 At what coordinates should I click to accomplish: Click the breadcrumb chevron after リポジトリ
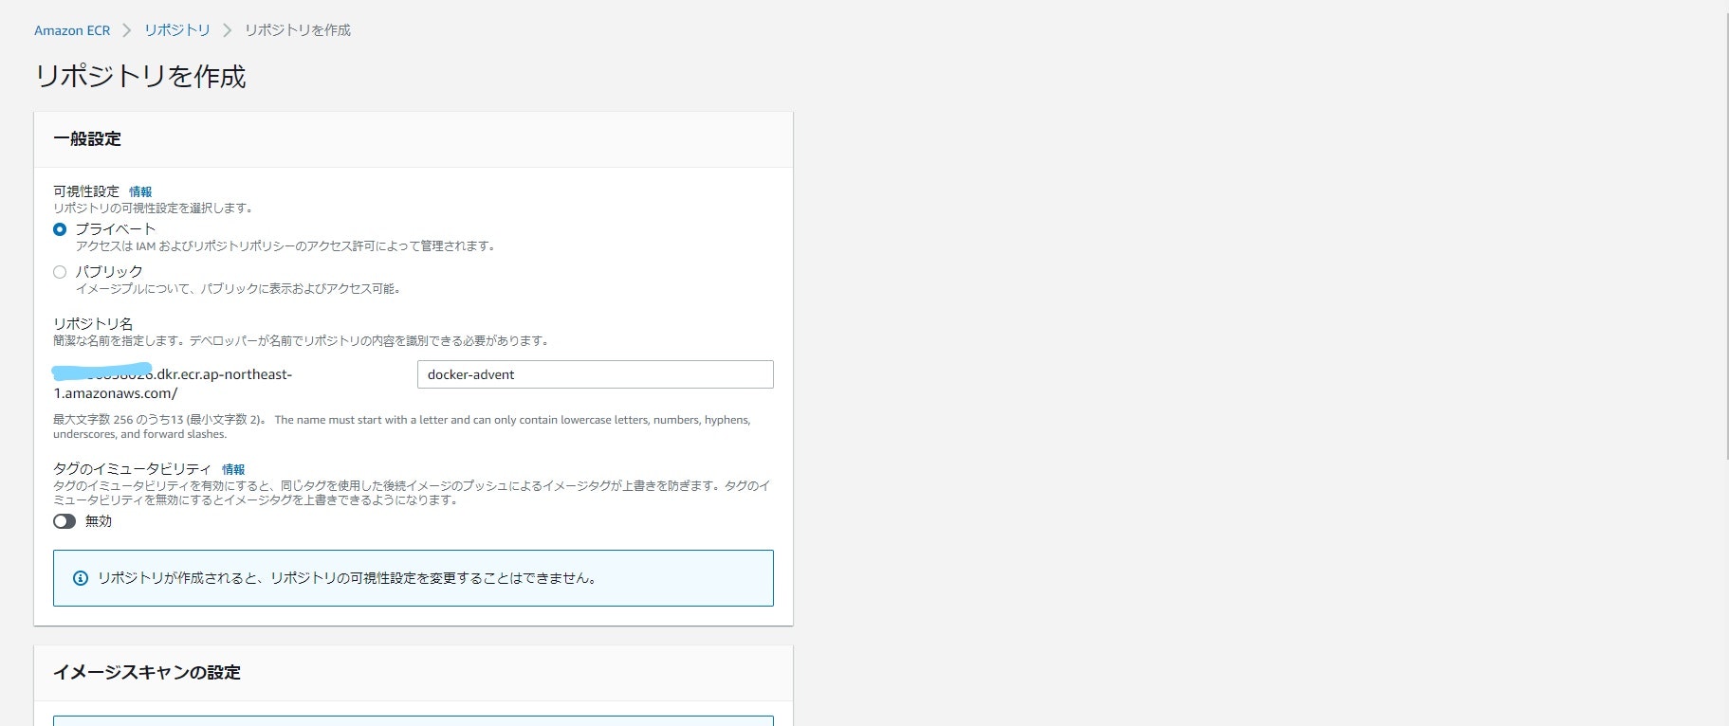pos(228,30)
